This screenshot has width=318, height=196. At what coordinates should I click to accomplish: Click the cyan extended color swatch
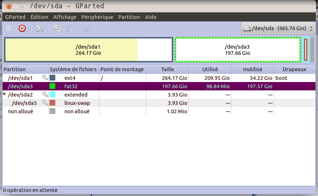click(52, 94)
